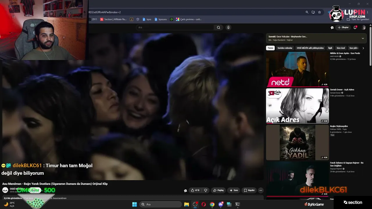Viewport: 372px width, 209px height.
Task: Open the account avatar menu on YouTube
Action: click(364, 28)
